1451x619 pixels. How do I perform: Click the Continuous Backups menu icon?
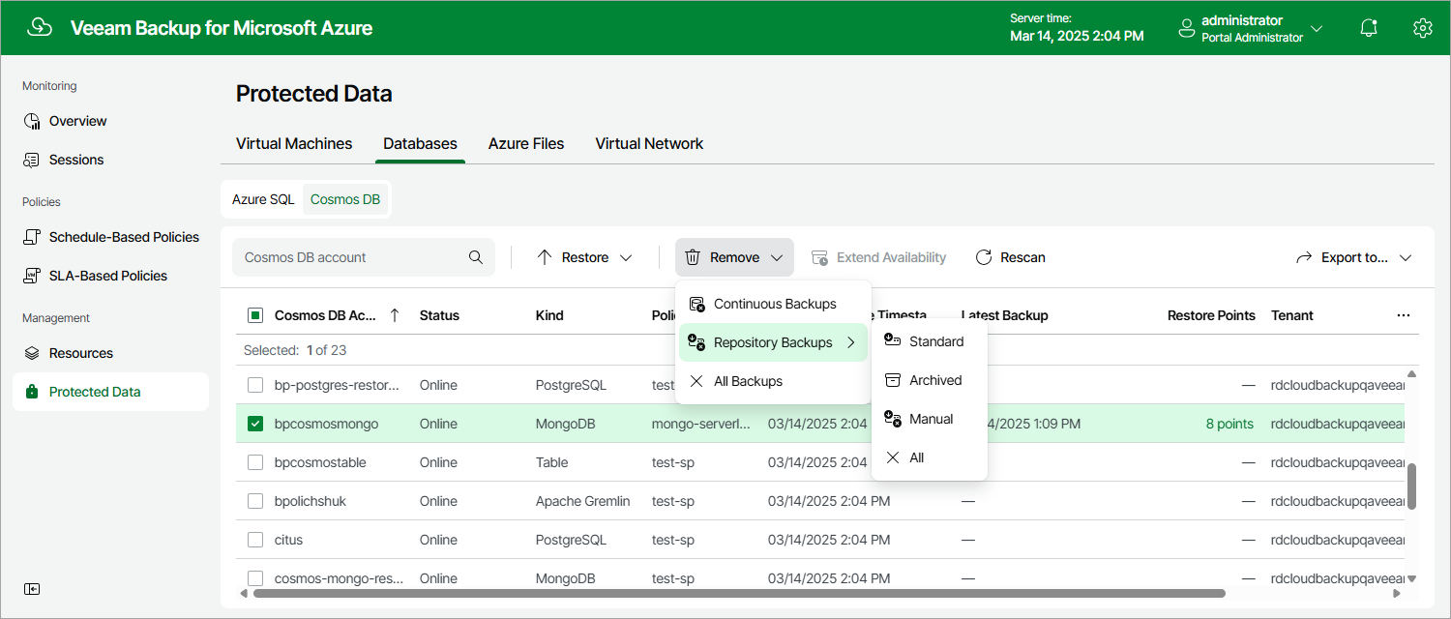[696, 304]
